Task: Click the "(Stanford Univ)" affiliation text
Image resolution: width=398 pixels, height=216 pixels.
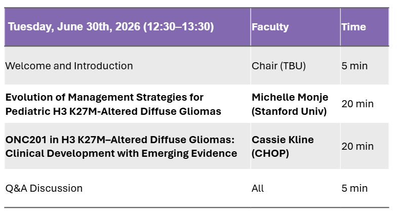Action: tap(289, 111)
